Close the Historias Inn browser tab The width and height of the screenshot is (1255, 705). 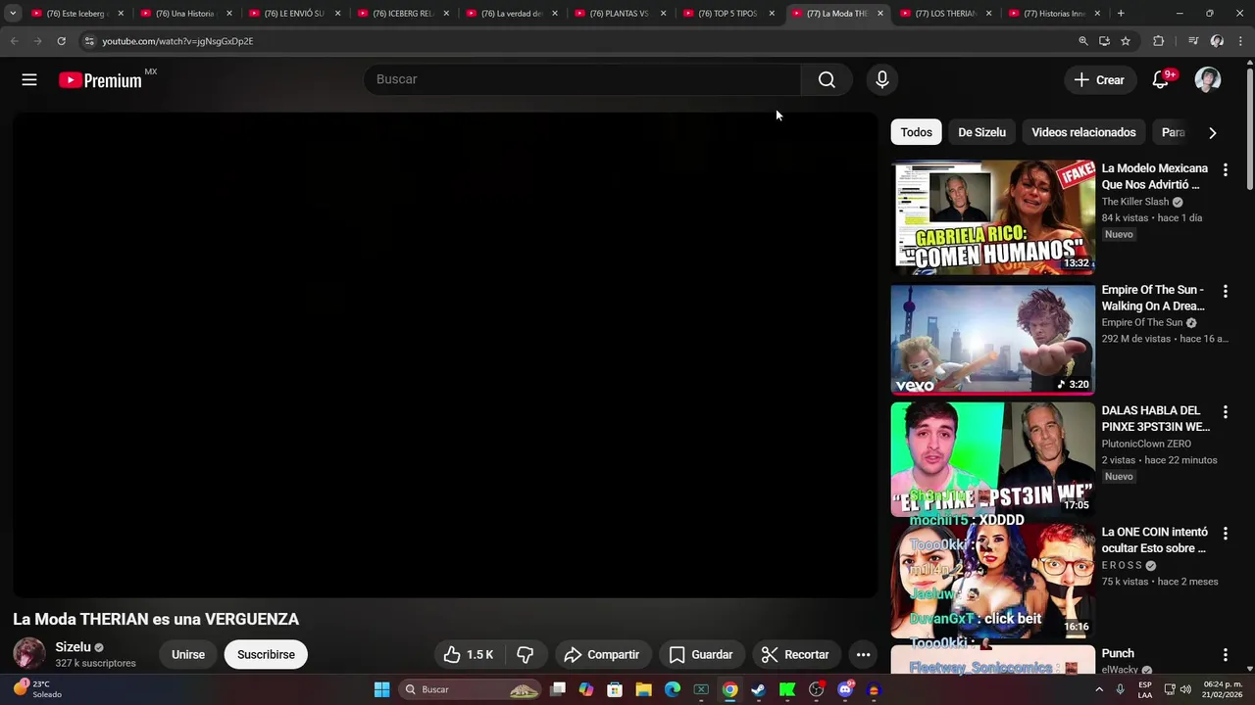[1097, 14]
